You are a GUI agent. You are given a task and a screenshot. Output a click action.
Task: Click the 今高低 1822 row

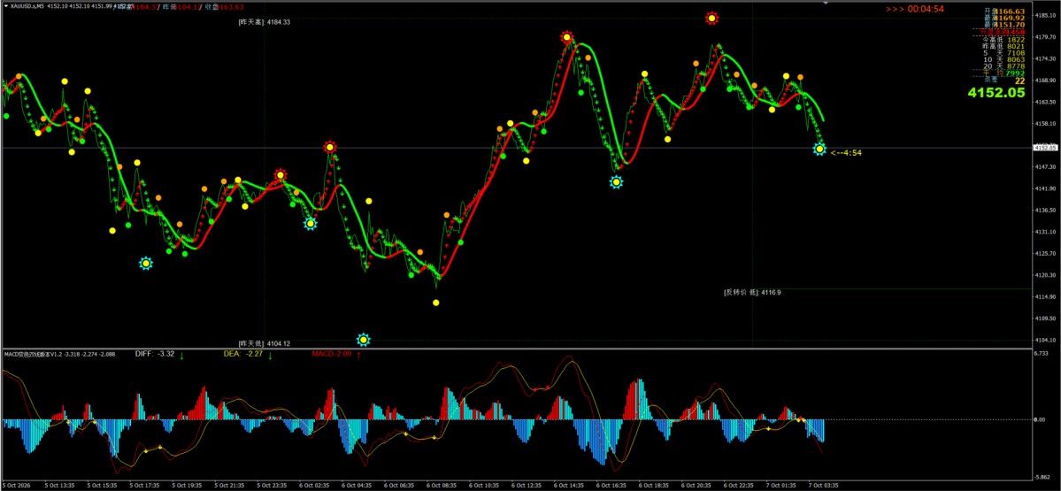pyautogui.click(x=1003, y=40)
